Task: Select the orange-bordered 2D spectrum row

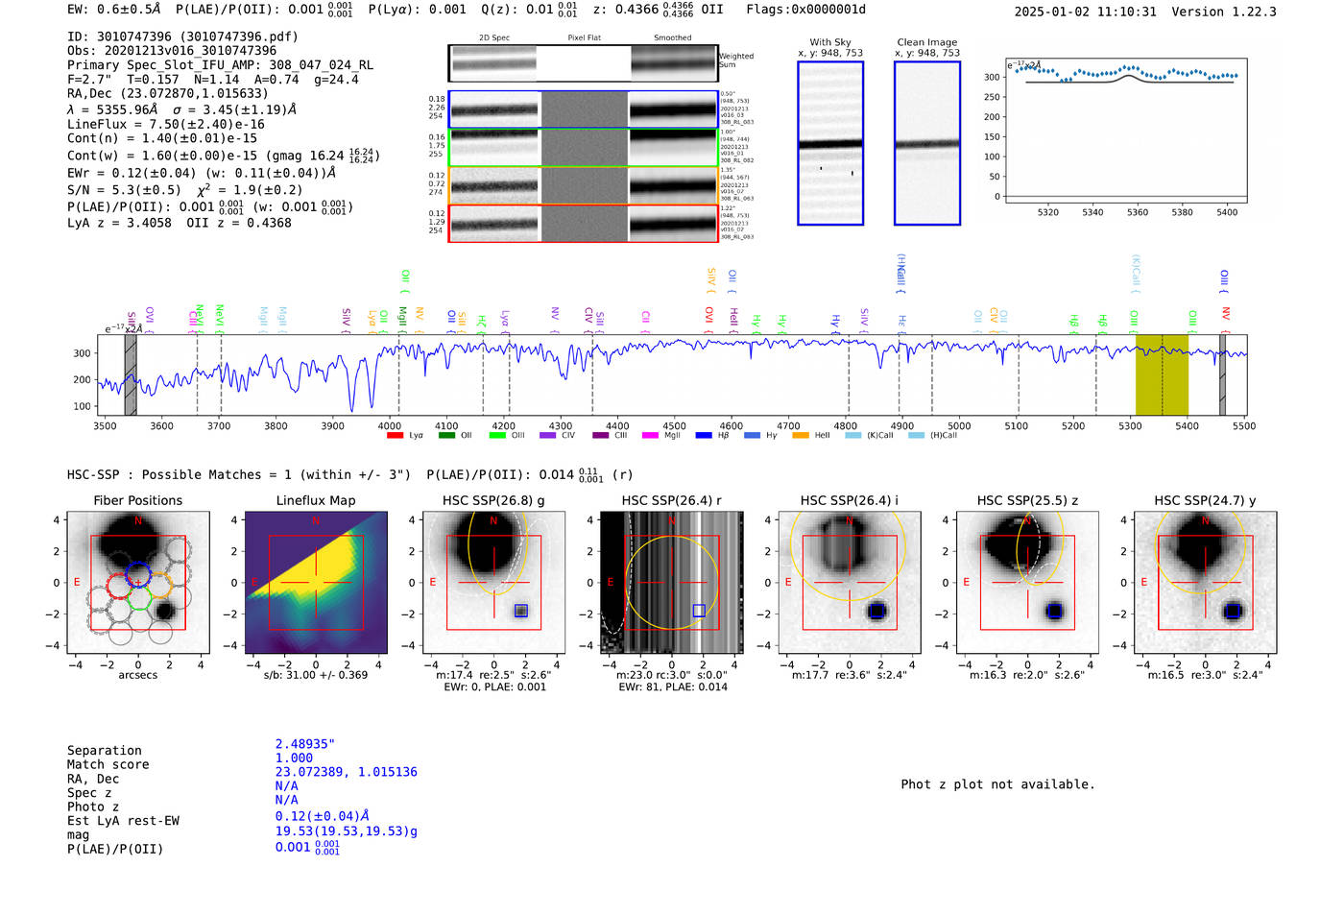Action: point(583,185)
